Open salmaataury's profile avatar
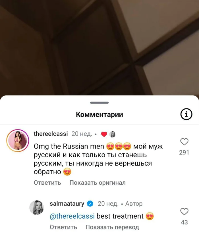 point(36,207)
